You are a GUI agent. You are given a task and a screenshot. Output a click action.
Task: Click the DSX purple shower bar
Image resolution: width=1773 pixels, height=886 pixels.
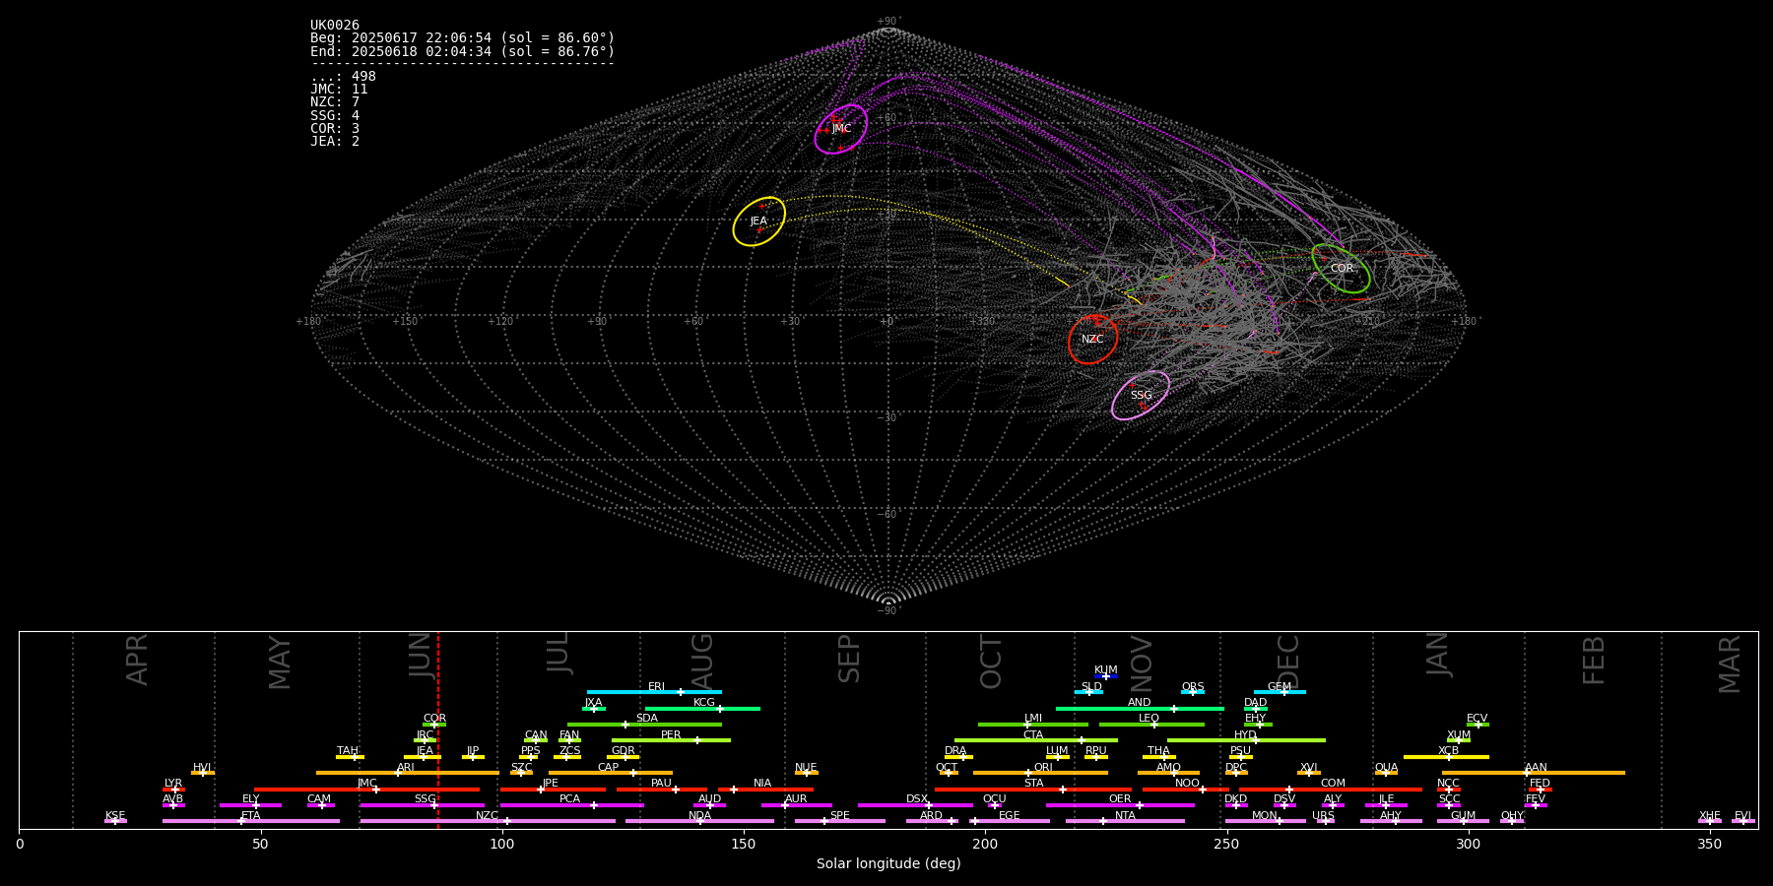pyautogui.click(x=915, y=805)
